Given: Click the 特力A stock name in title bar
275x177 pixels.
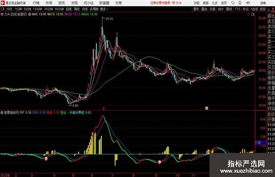Looking at the screenshot, I should [x=177, y=3].
